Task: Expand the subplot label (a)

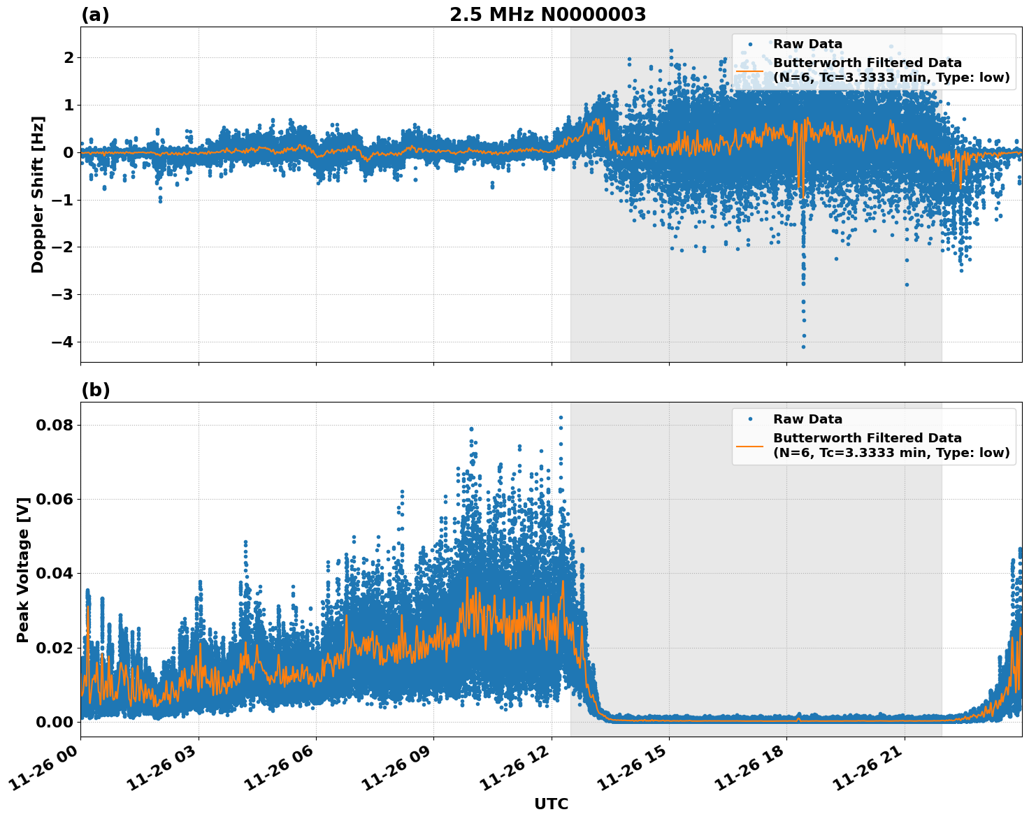Action: [96, 13]
